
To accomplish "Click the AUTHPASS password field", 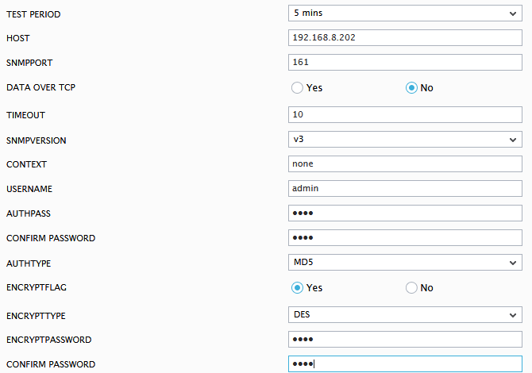I will pos(405,213).
